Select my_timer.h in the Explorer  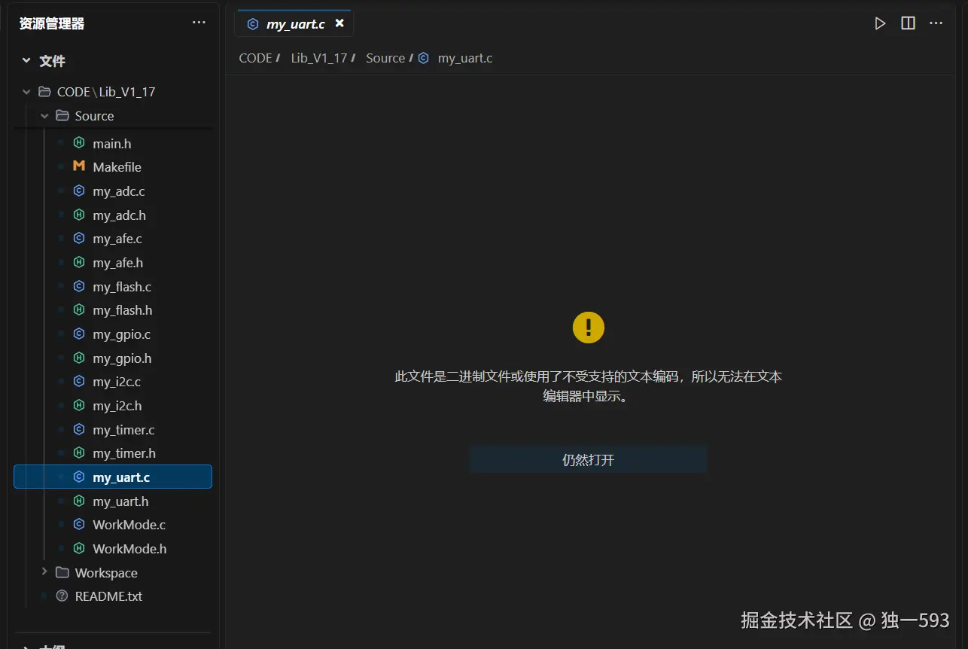pos(122,452)
